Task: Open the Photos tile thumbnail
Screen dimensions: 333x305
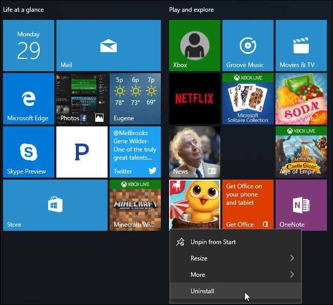Action: pyautogui.click(x=82, y=99)
